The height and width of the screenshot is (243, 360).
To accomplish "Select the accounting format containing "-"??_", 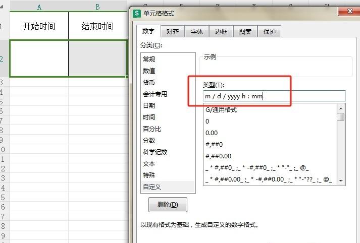I will click(x=270, y=179).
